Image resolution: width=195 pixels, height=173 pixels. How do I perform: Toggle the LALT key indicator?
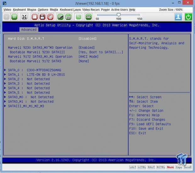point(133,167)
